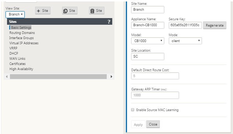The width and height of the screenshot is (233, 134).
Task: Select Routing Domains in Sites list
Action: [x=22, y=33]
